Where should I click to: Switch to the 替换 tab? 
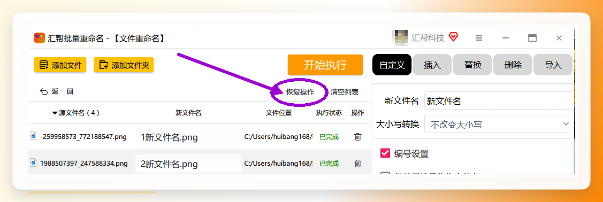click(472, 65)
